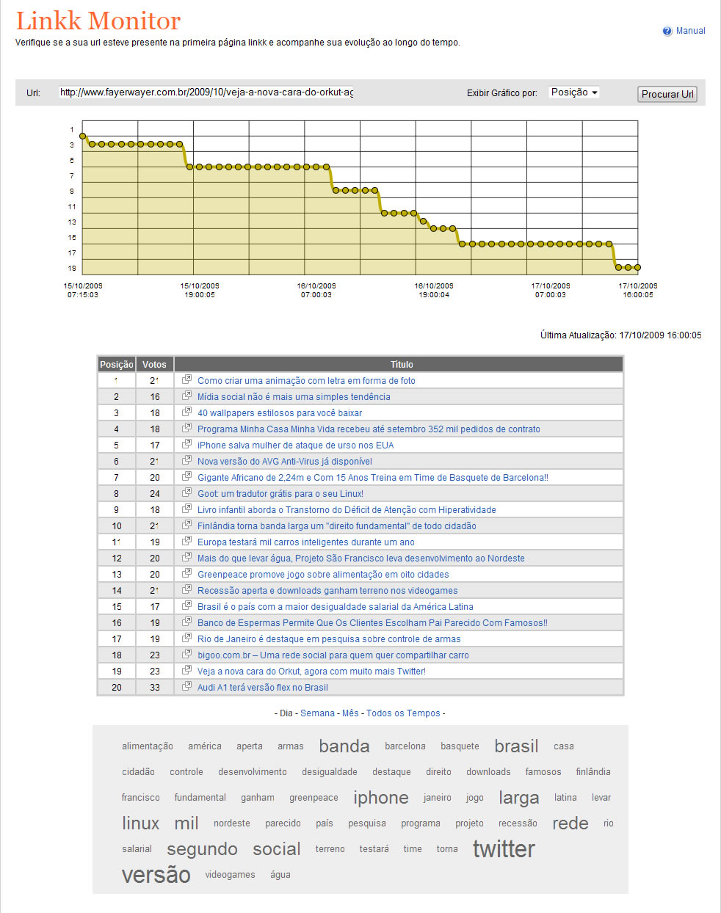
Task: Click external link icon beside 'iPhone salva mulher'
Action: (186, 445)
